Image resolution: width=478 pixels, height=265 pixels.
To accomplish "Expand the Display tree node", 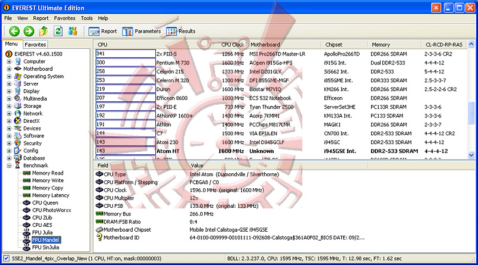I will point(9,91).
